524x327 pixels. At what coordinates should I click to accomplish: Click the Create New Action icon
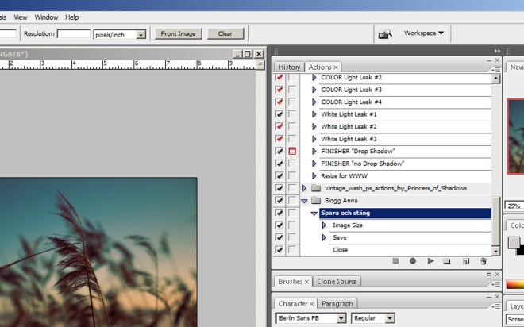point(465,261)
